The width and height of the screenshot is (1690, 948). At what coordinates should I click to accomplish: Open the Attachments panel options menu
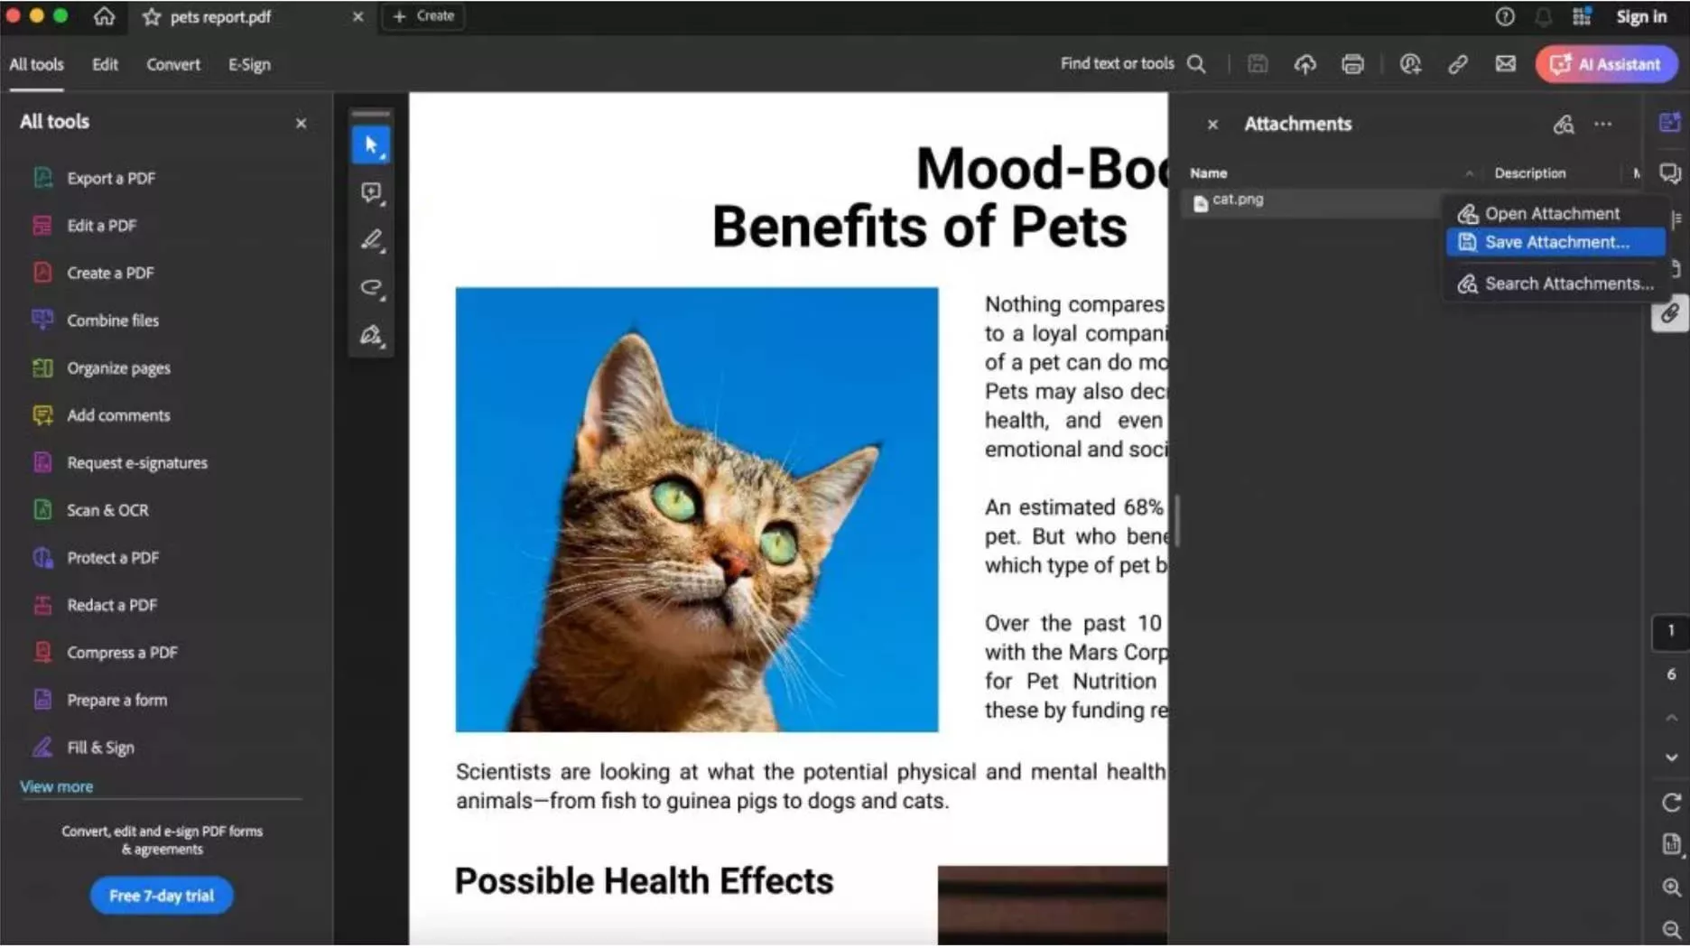tap(1604, 125)
